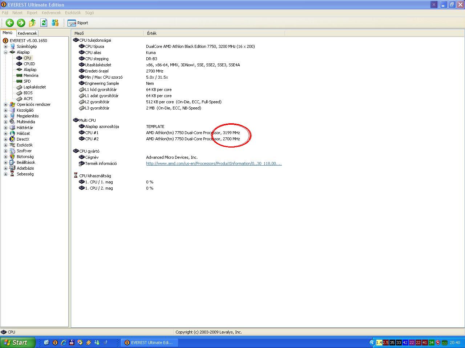Click the CPU chip icon in the tree
The image size is (465, 348).
click(19, 58)
